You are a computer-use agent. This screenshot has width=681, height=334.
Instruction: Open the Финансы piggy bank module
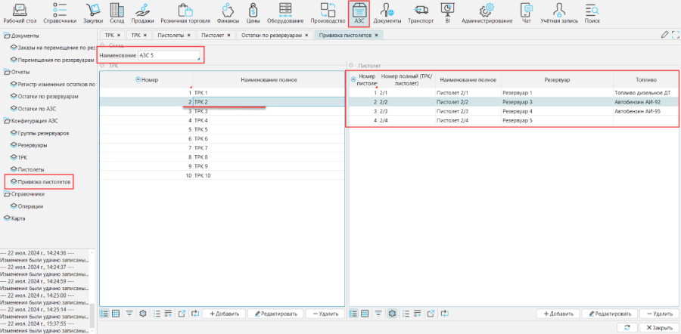[x=228, y=13]
